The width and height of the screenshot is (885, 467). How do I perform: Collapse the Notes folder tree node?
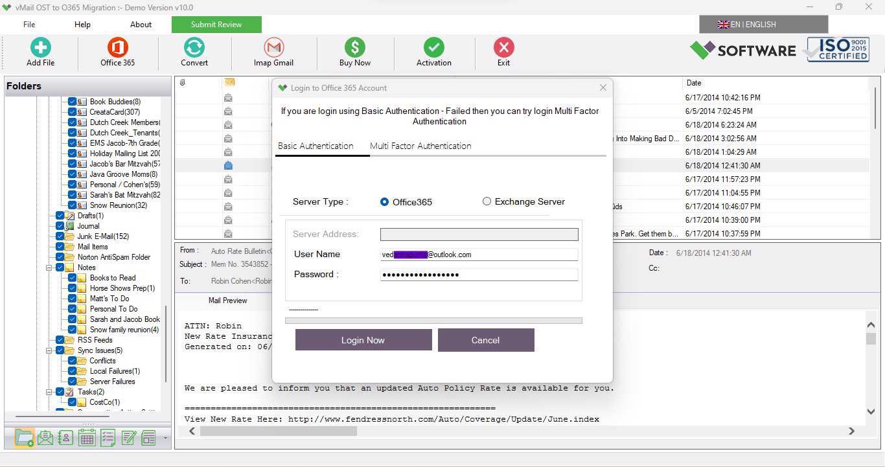coord(49,268)
